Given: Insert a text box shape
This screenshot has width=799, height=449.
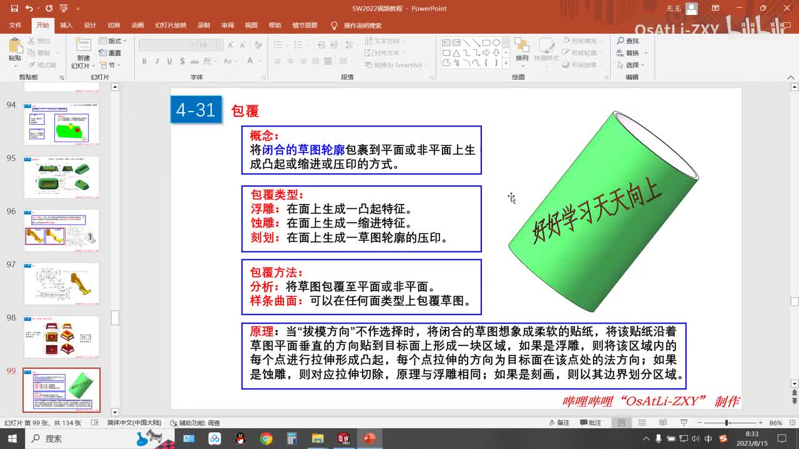Looking at the screenshot, I should click(x=446, y=42).
